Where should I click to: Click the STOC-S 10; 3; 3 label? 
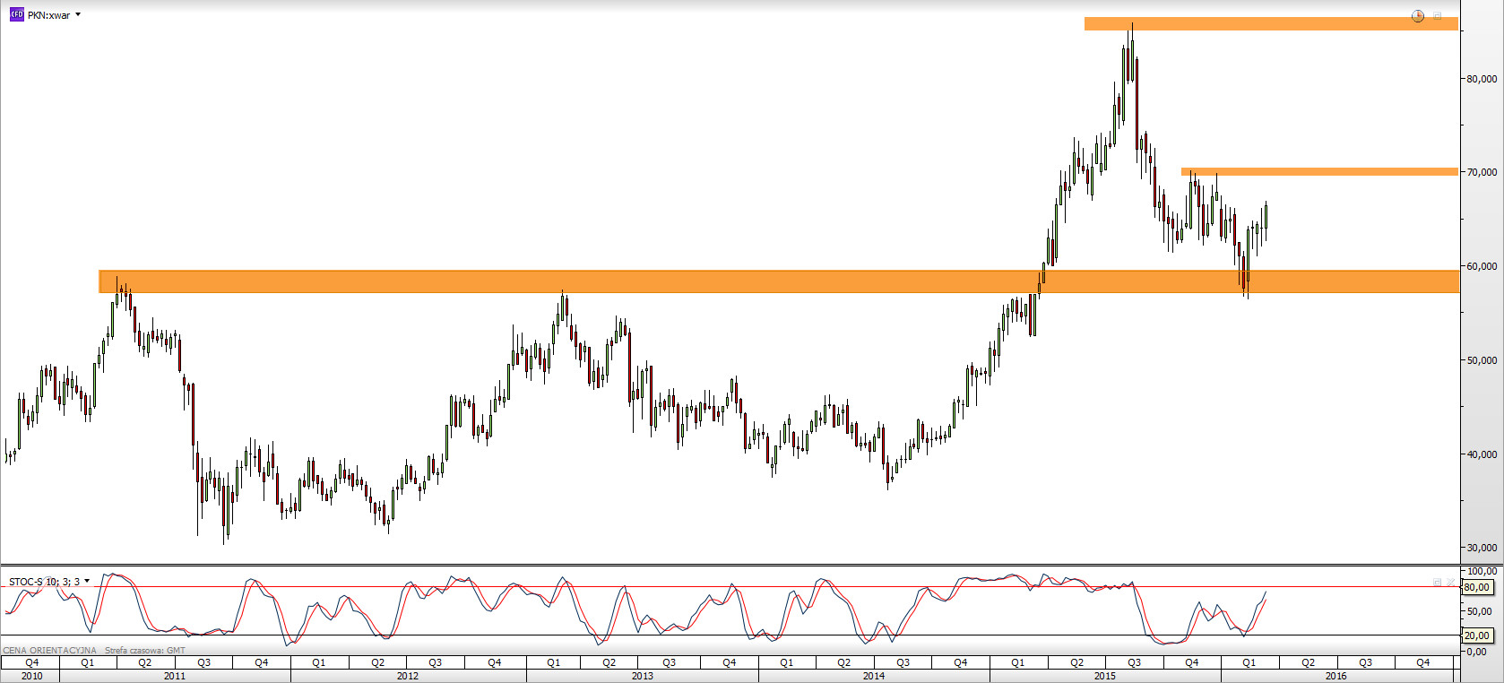[x=44, y=582]
